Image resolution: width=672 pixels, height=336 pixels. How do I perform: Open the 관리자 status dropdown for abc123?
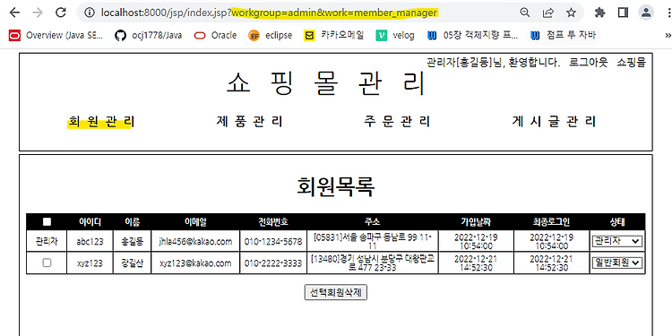click(617, 241)
